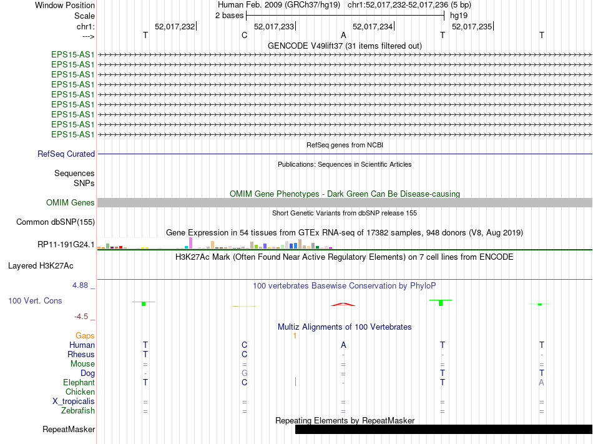Click the Common dbSNP(155) label
The height and width of the screenshot is (444, 593).
point(55,222)
